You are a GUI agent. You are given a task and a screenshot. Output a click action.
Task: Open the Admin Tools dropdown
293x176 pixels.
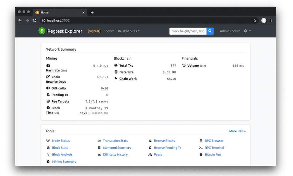(230, 31)
